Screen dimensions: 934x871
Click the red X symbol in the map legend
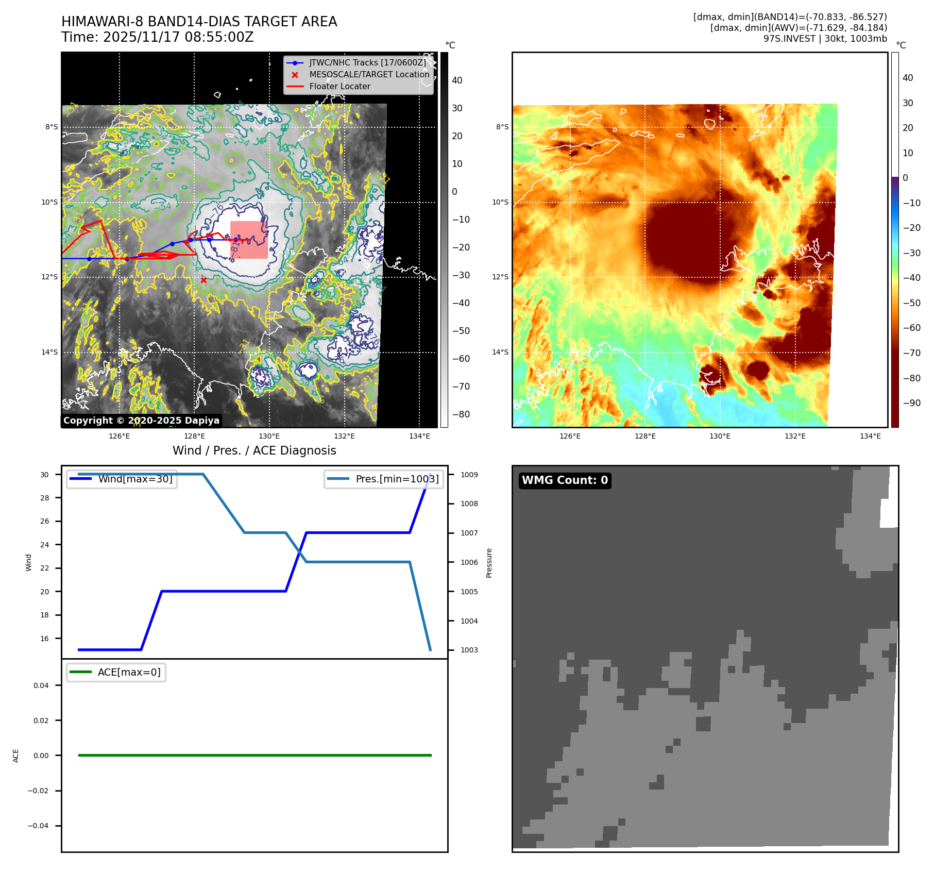coord(295,75)
